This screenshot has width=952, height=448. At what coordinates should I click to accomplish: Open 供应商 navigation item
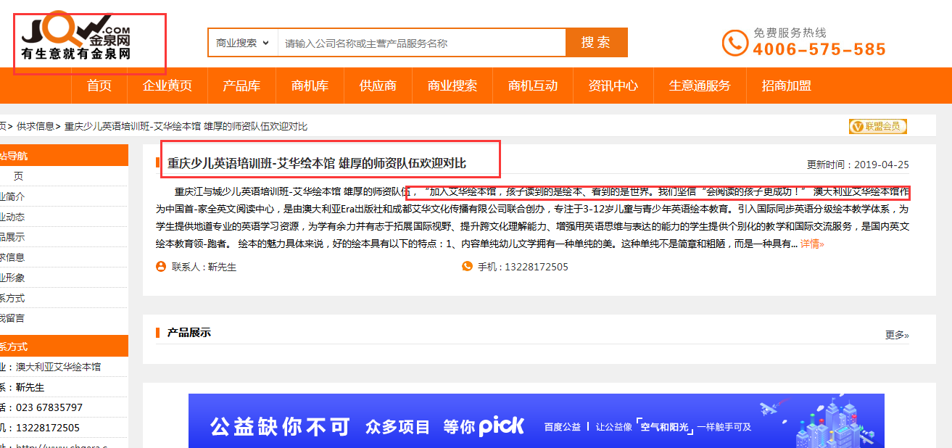coord(378,86)
